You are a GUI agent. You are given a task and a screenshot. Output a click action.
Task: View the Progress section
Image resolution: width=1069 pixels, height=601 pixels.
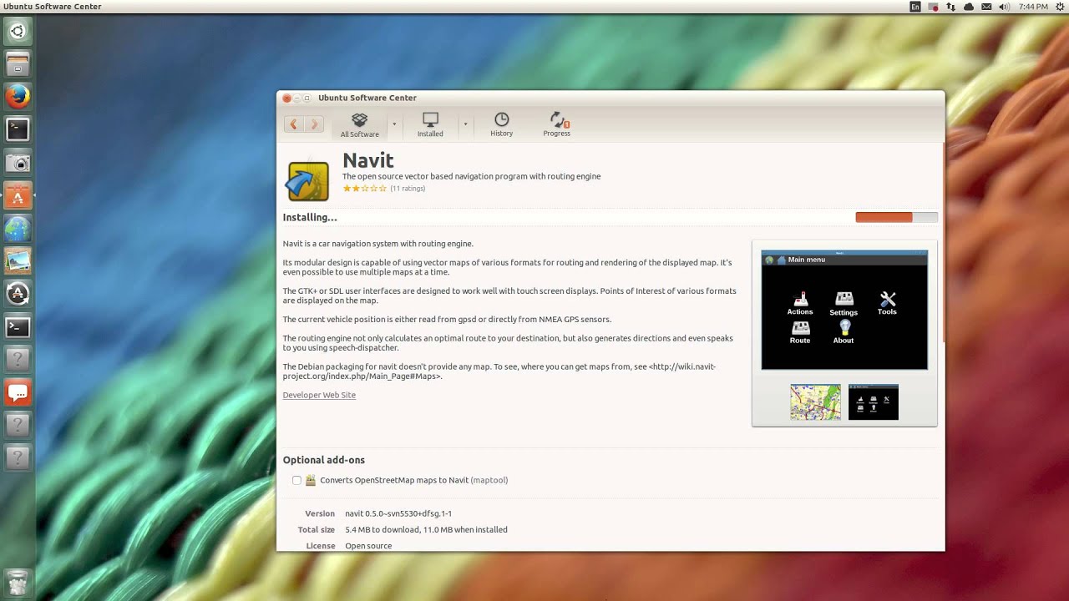557,125
